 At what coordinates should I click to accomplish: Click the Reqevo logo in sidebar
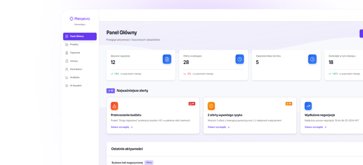80,19
